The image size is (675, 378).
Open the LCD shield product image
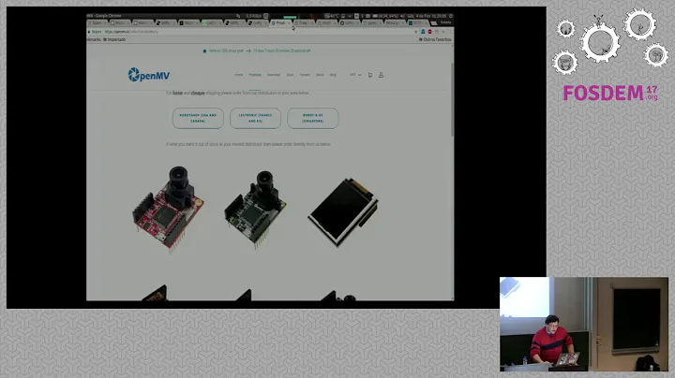tap(343, 212)
